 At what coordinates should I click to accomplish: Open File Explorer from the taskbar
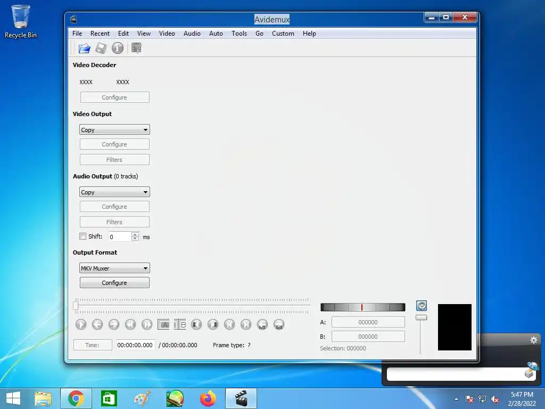[43, 398]
